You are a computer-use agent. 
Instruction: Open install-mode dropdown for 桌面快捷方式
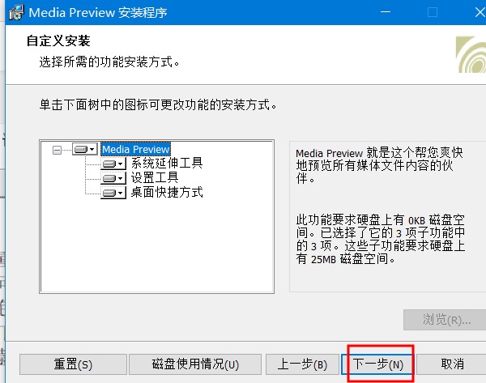pyautogui.click(x=113, y=193)
